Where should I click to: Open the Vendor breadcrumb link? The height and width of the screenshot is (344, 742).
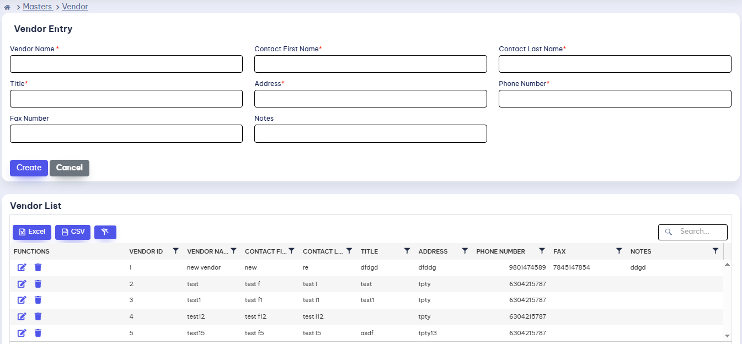[x=75, y=7]
